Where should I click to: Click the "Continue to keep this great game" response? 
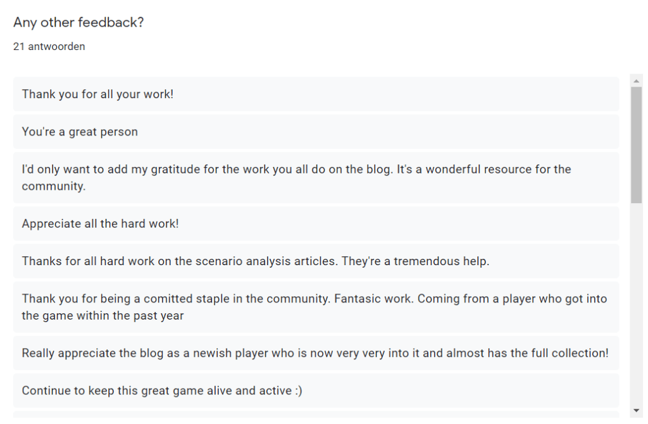(x=161, y=390)
